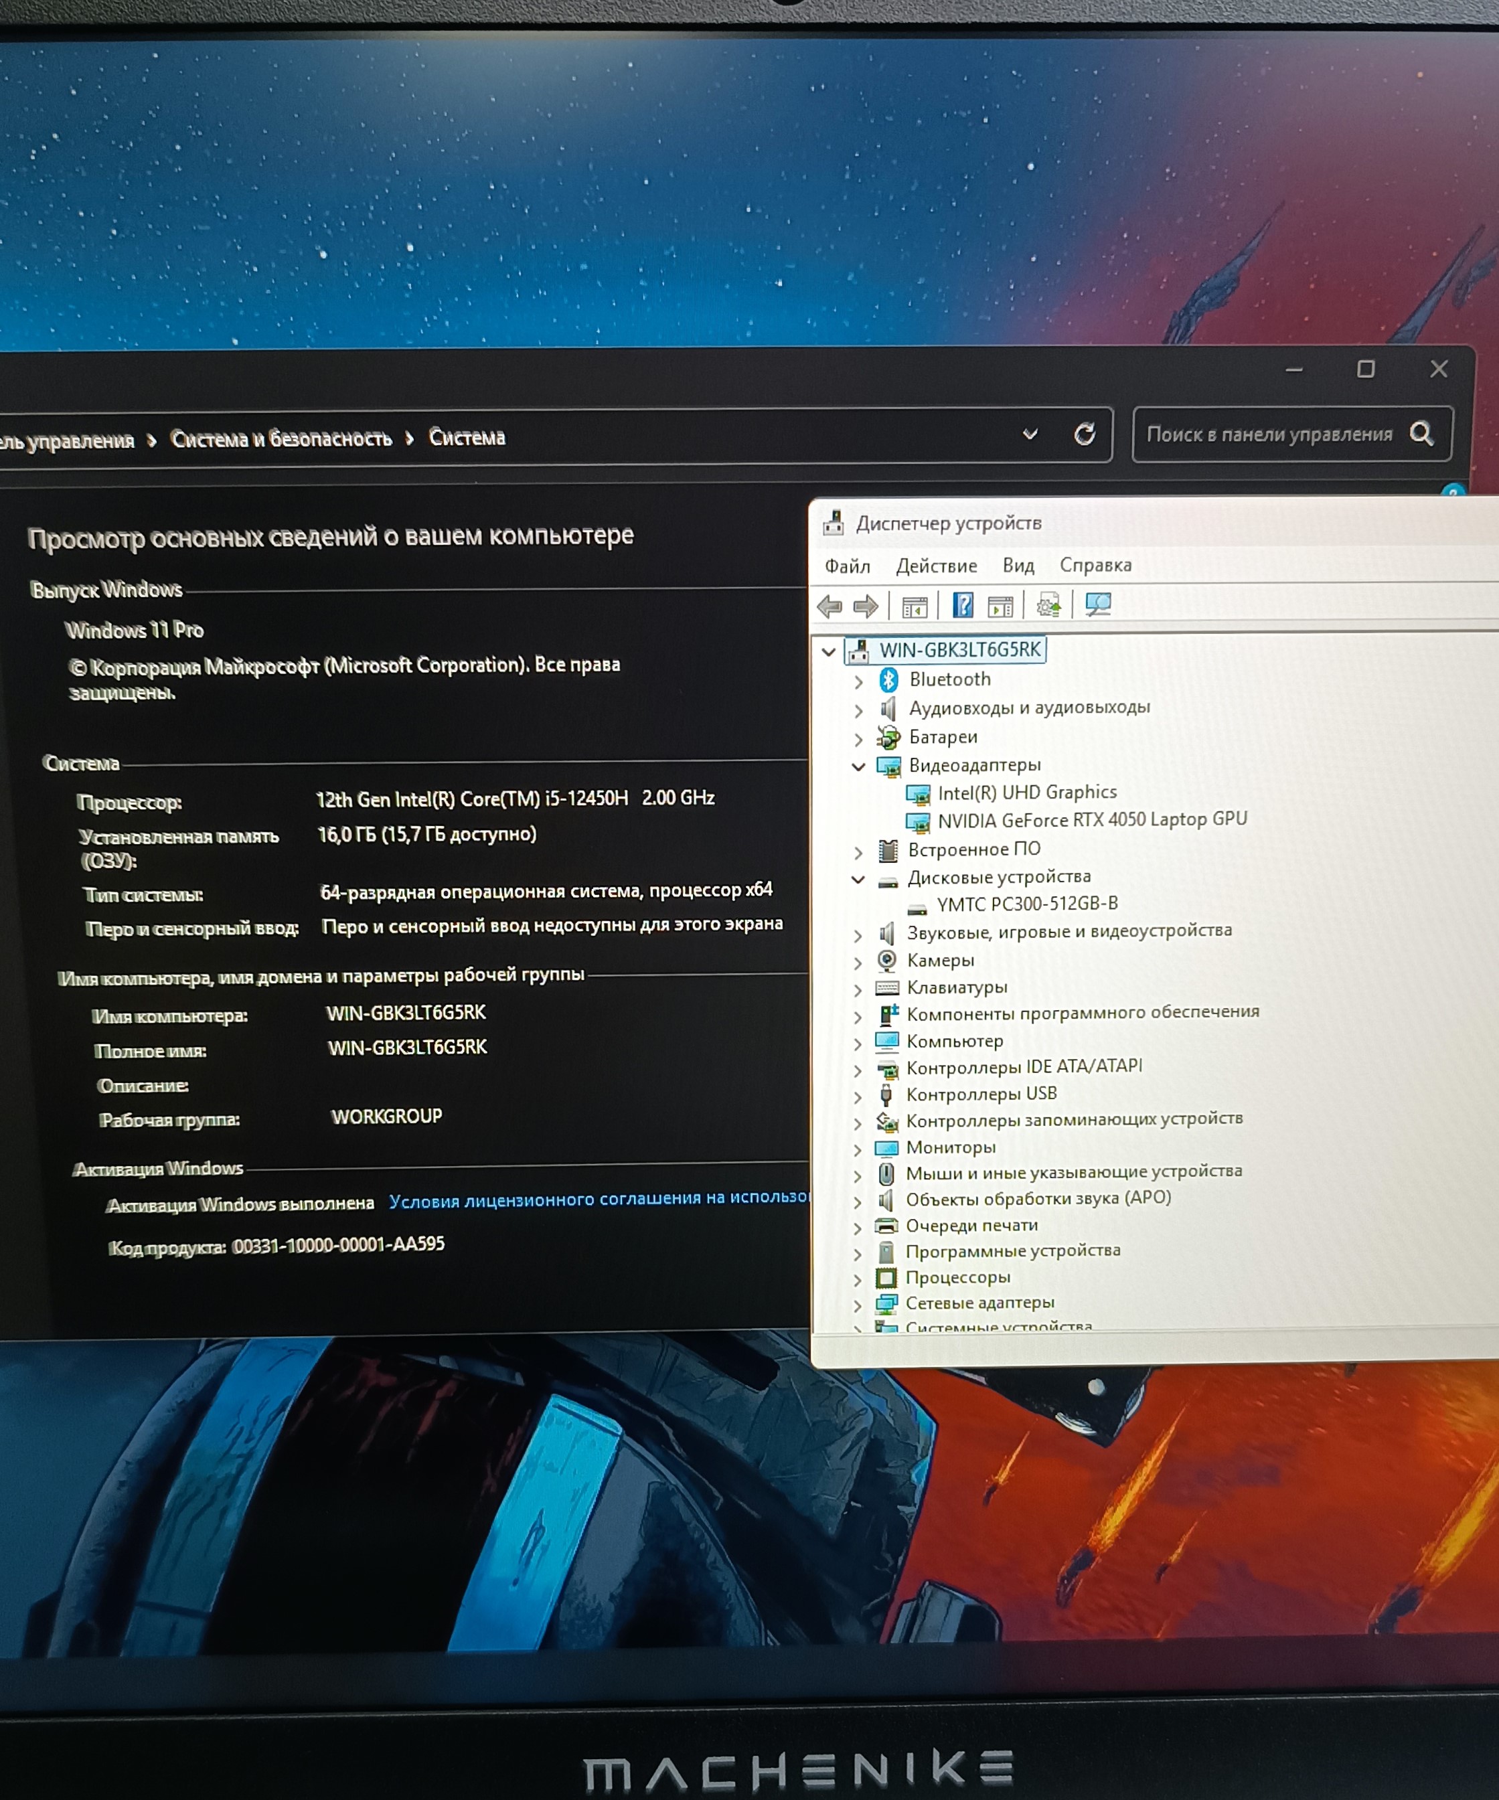This screenshot has width=1499, height=1800.
Task: Scan for hardware changes with monitor-magnifier icon
Action: (1098, 604)
